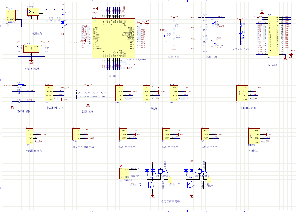Select the JK1 SRD-05 green terminal
This screenshot has width=298, height=212.
tap(209, 180)
